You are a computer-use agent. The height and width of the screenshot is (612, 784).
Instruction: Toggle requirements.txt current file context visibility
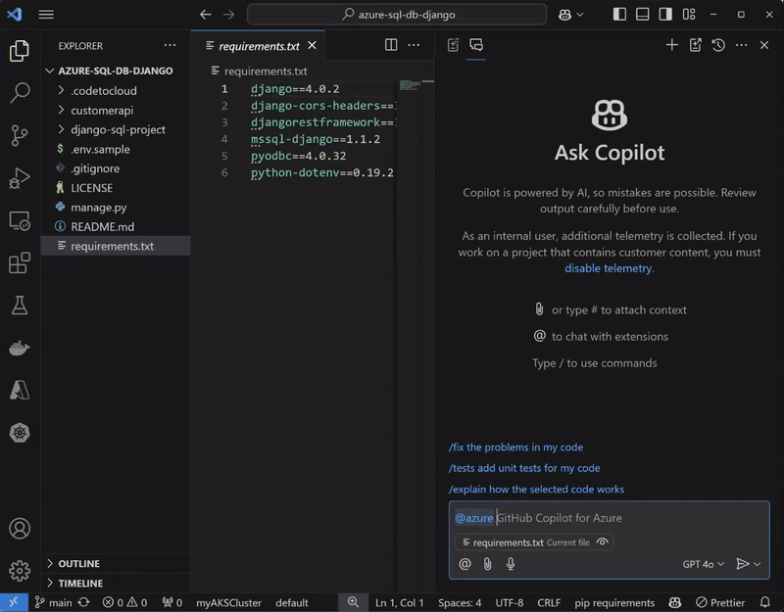pos(603,542)
